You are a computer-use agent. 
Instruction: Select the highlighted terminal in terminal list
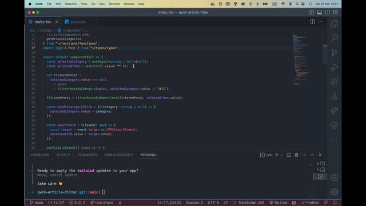click(320, 176)
